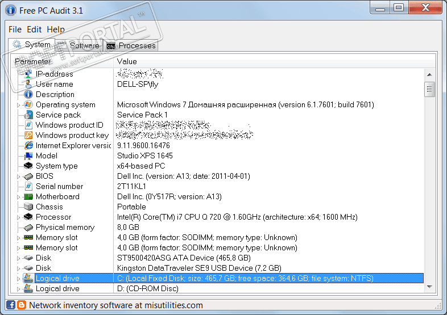Click the Internet Explorer version icon

coord(28,145)
